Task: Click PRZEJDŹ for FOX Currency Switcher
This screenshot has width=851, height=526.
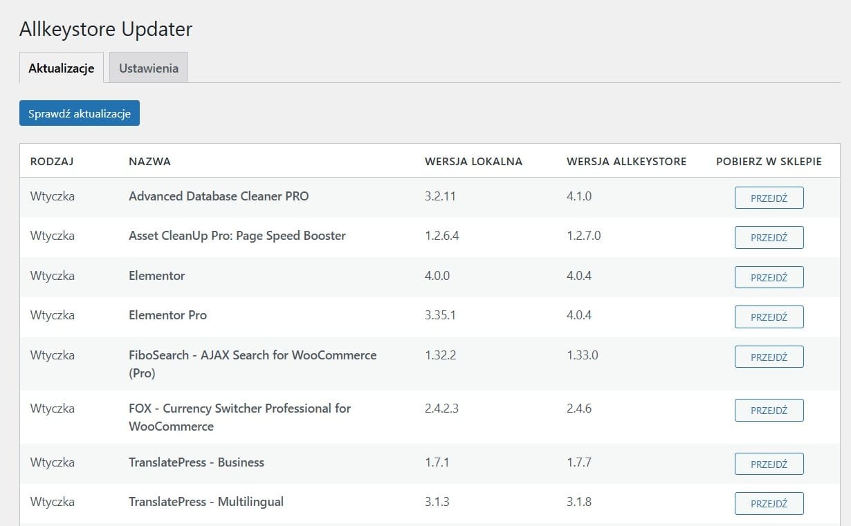Action: pos(769,410)
